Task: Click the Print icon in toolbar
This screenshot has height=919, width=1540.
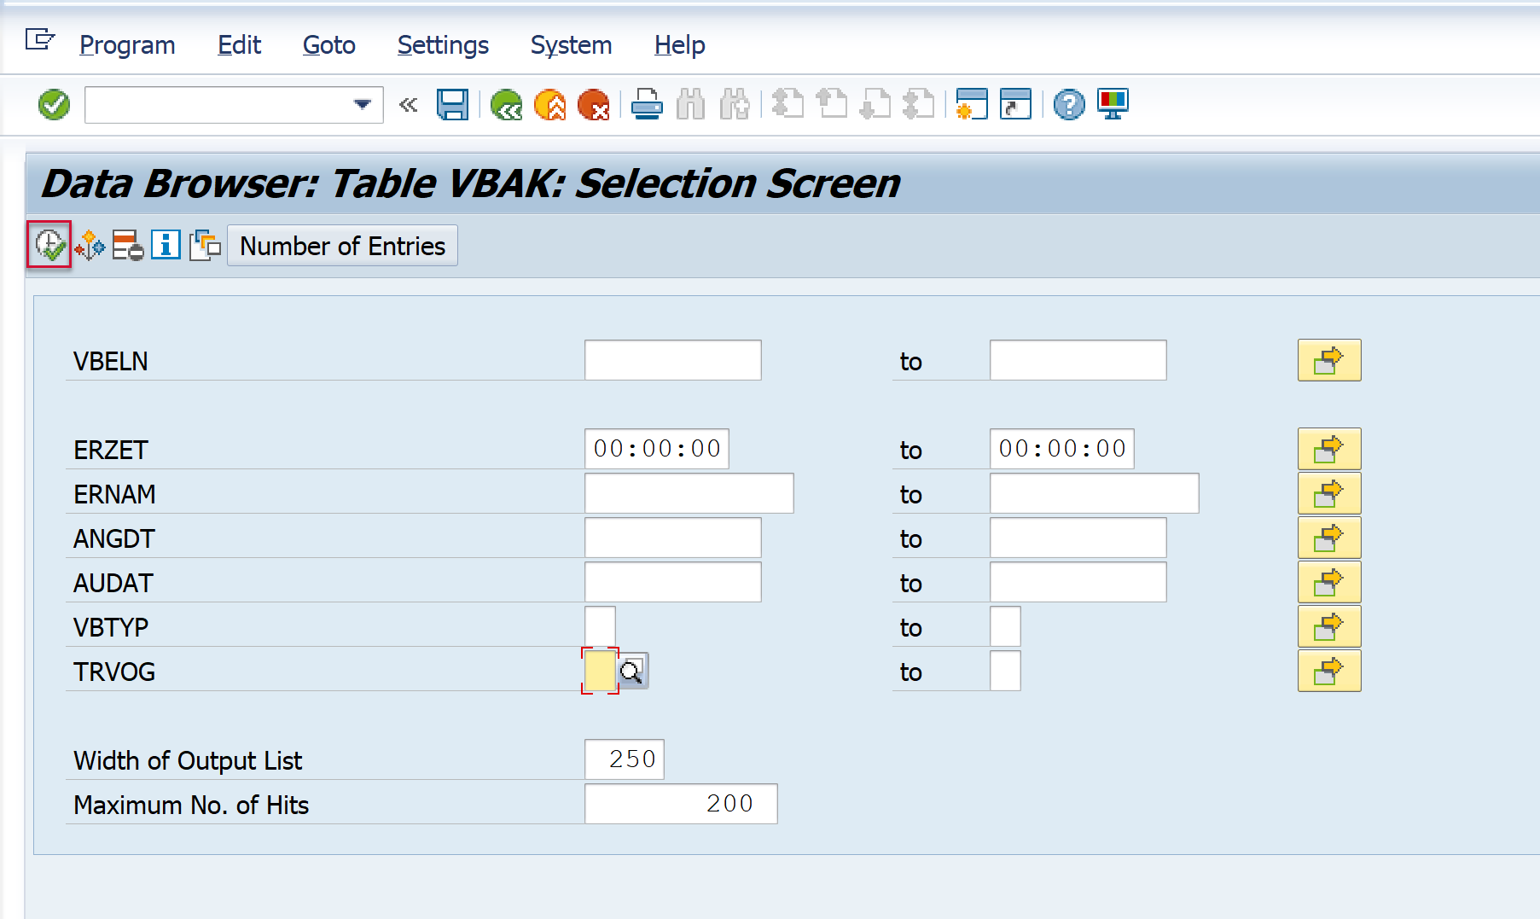Action: (x=647, y=105)
